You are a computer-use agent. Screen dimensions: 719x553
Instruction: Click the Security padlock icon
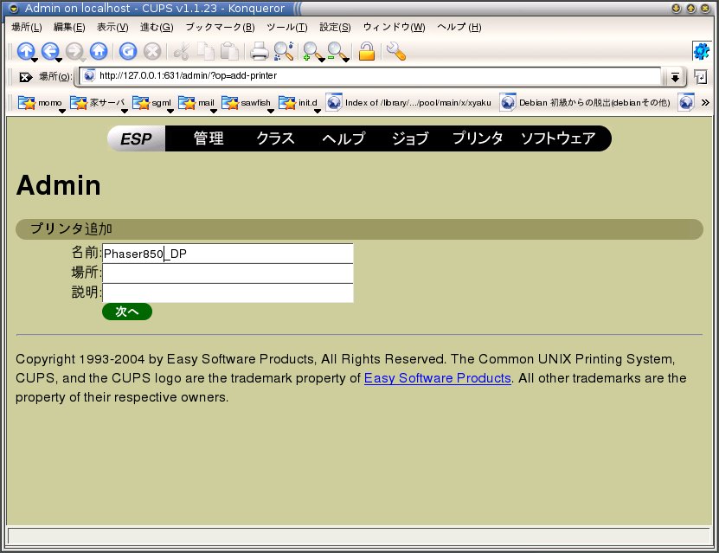pyautogui.click(x=367, y=51)
